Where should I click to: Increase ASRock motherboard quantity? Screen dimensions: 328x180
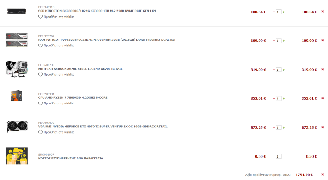click(284, 70)
